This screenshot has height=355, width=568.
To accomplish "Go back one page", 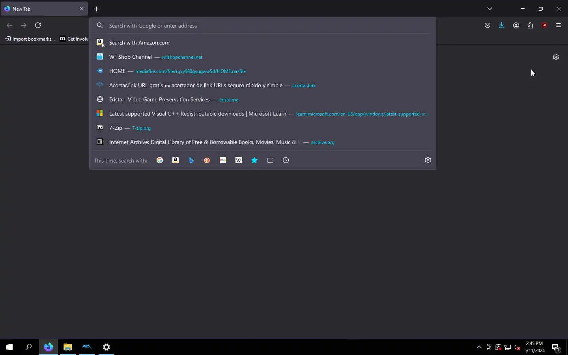I will tap(9, 25).
